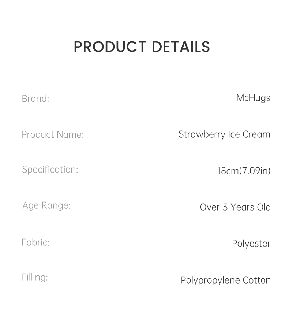Click the dashed divider below Product Name row
The image size is (289, 315).
click(144, 152)
